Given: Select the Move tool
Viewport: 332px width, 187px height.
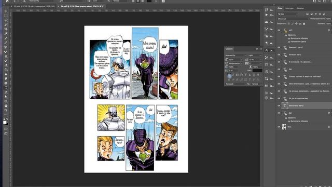Looking at the screenshot, I should pos(6,11).
